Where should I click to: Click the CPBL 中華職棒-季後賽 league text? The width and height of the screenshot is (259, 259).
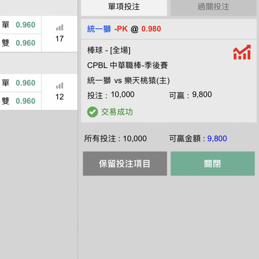coord(127,65)
